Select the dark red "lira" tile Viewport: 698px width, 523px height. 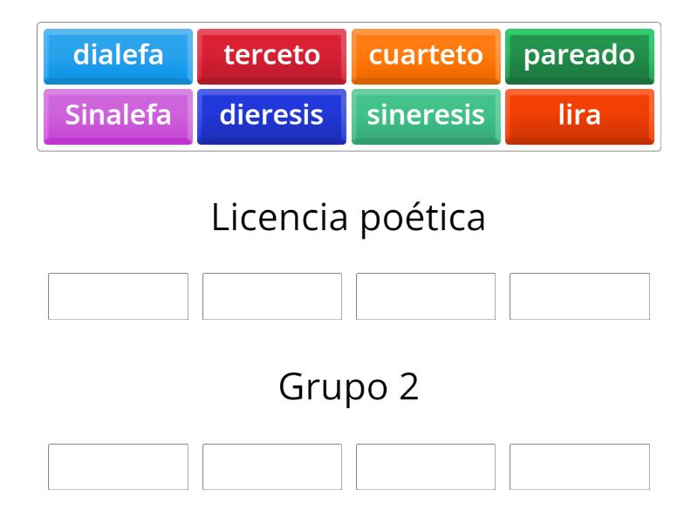(580, 114)
